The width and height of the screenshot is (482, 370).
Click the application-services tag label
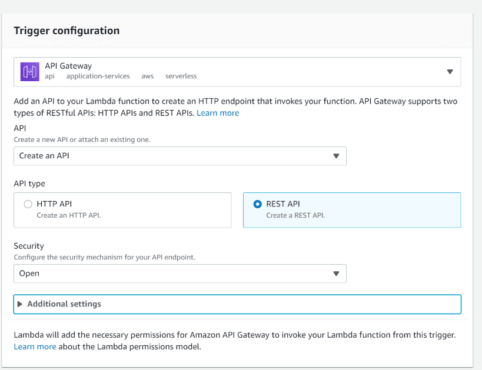point(98,76)
